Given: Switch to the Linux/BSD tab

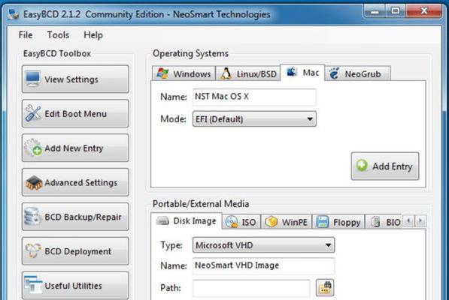Looking at the screenshot, I should point(248,73).
